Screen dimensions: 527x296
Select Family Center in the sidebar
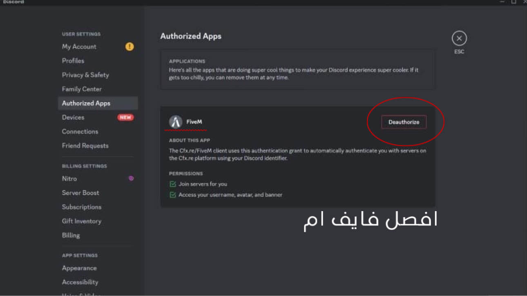tap(82, 89)
